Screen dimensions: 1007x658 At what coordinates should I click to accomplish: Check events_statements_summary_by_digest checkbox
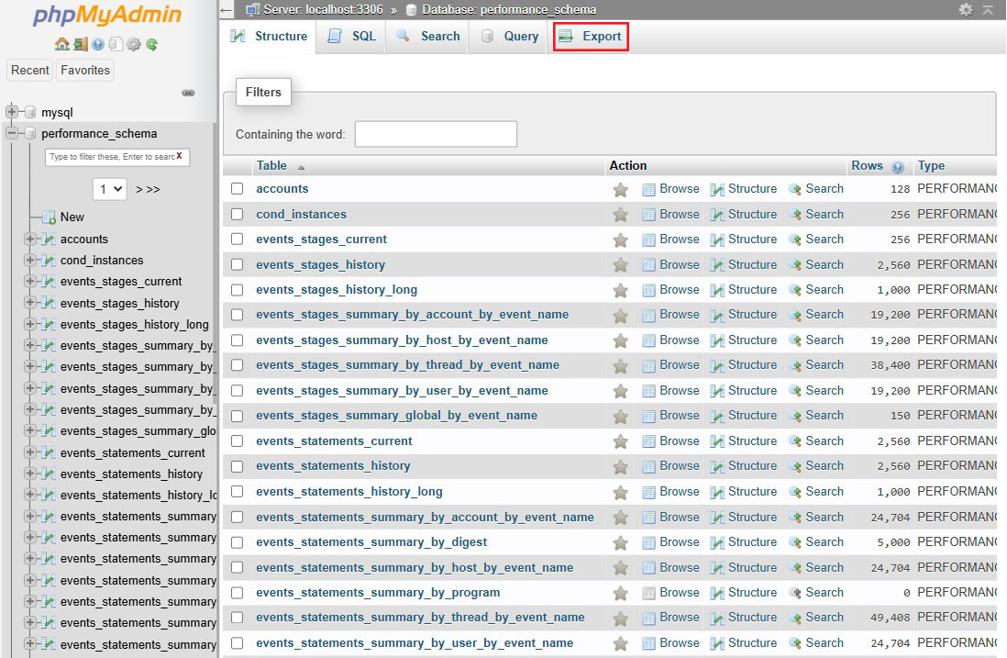coord(237,542)
